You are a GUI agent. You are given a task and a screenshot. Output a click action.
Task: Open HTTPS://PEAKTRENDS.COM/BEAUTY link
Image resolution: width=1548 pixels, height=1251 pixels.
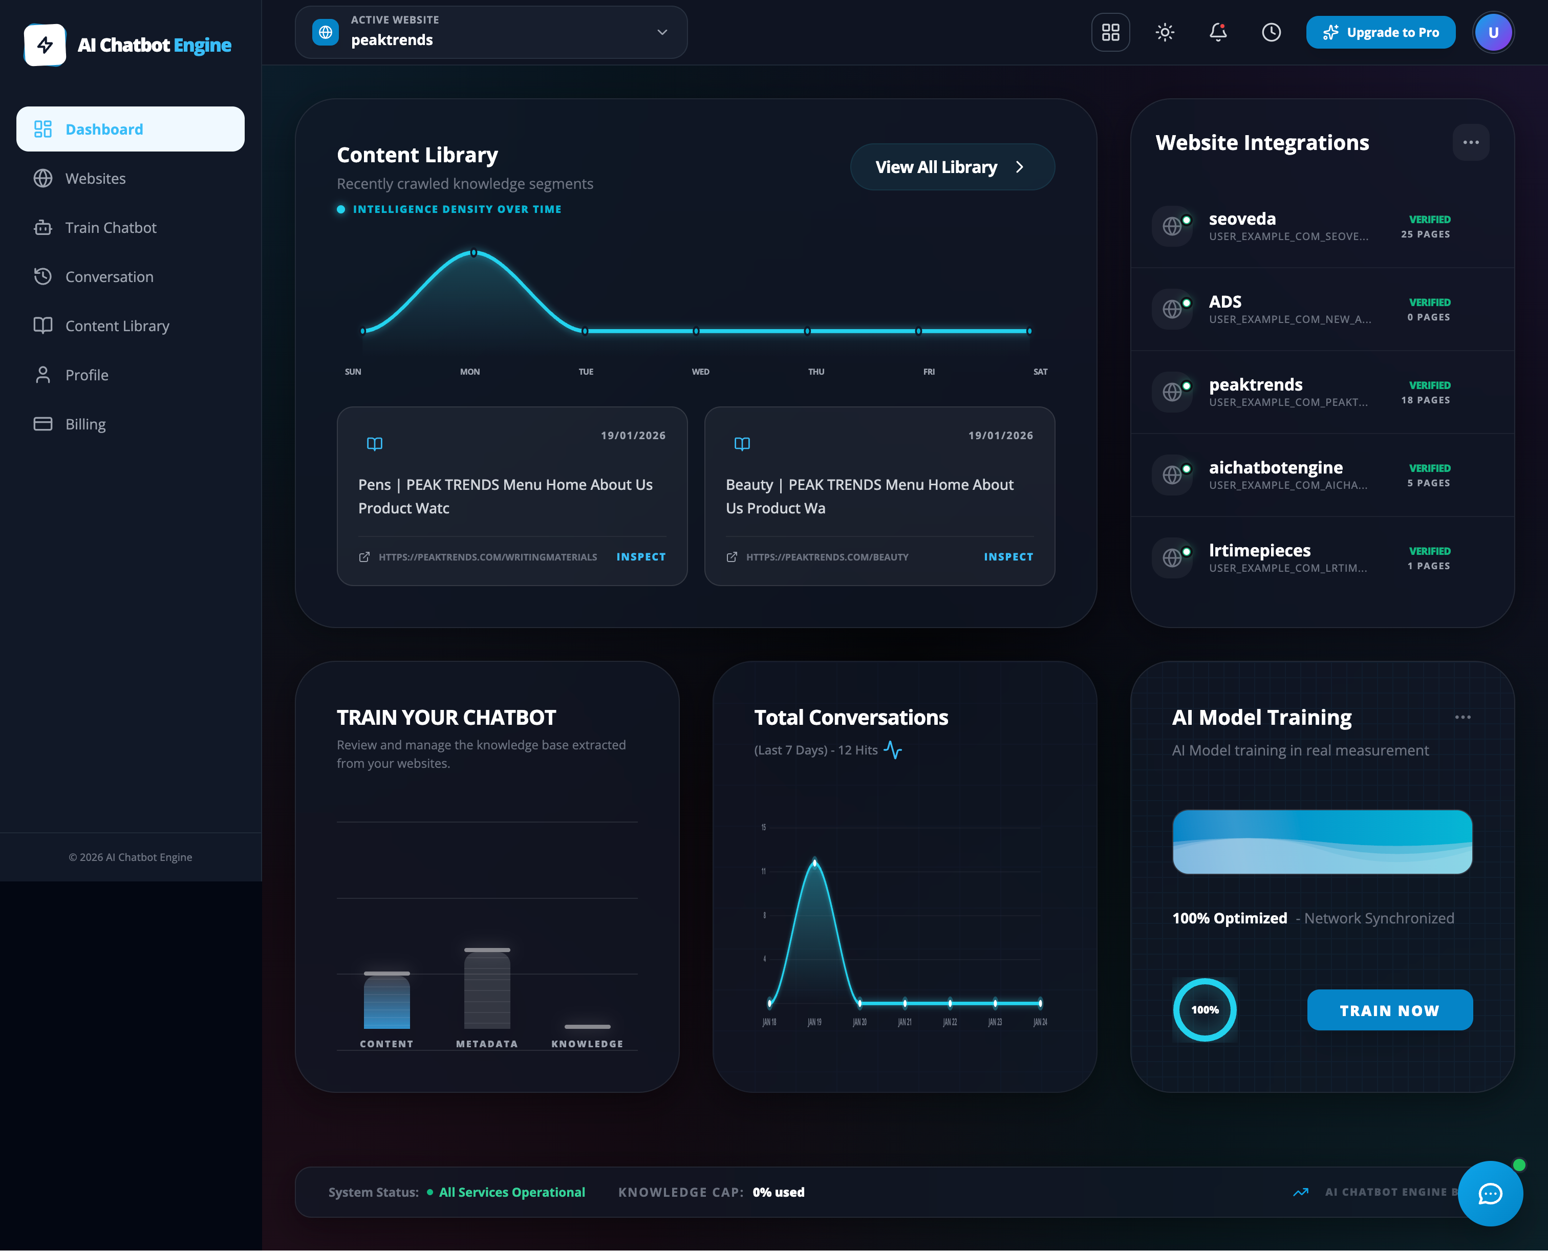(x=827, y=557)
